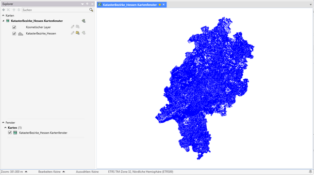This screenshot has width=314, height=175.
Task: Click the map options icon on KatasterBezirke_Hessen Kartenfenster row
Action: (83, 21)
